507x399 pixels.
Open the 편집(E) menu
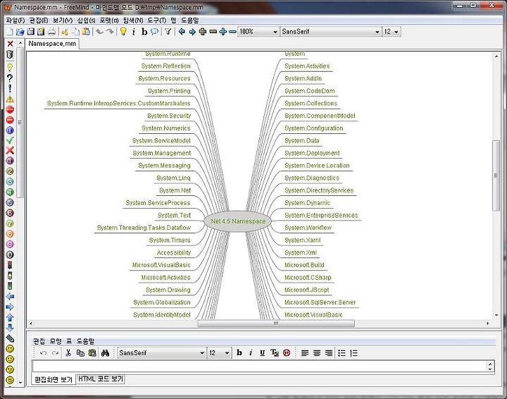39,20
